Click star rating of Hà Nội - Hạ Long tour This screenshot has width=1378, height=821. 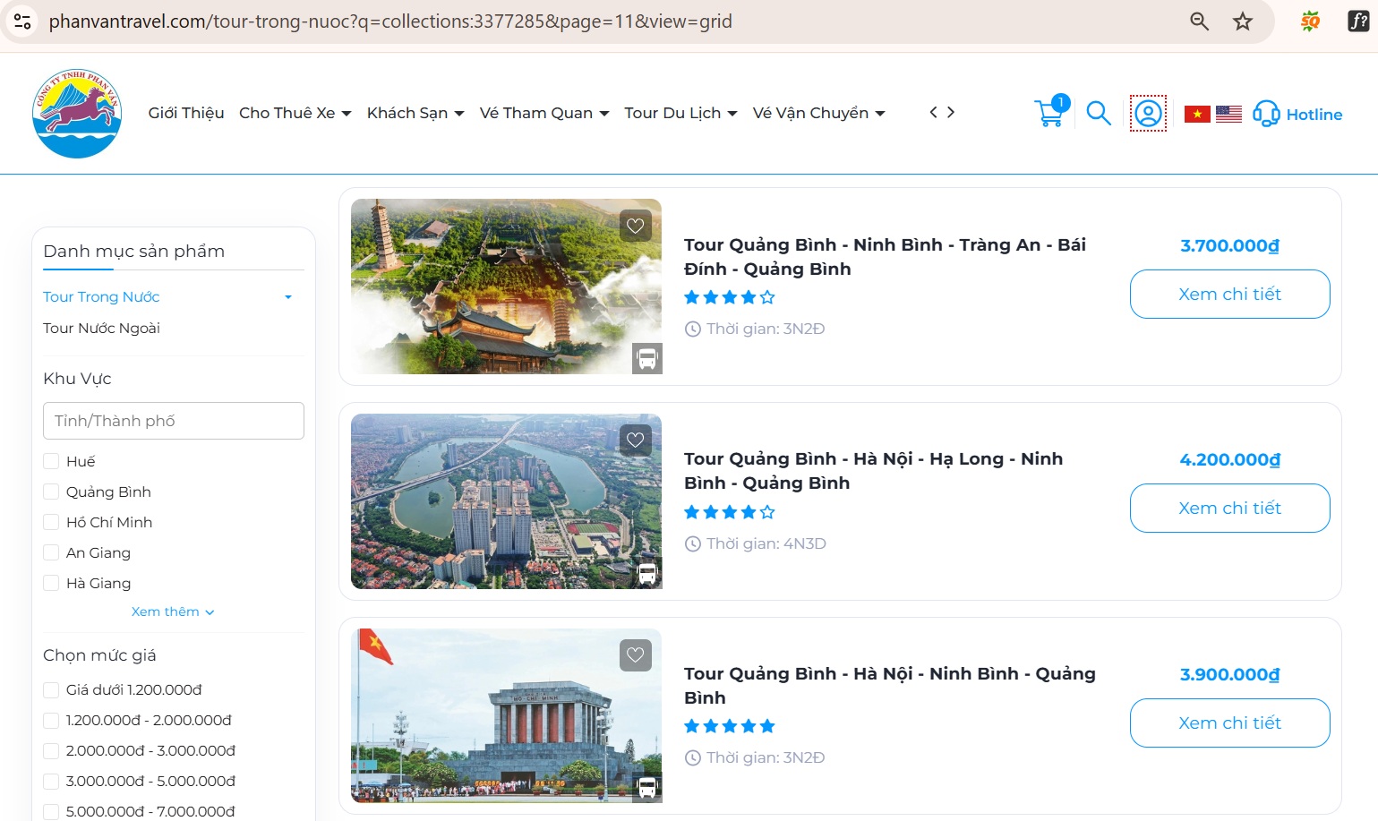[730, 512]
